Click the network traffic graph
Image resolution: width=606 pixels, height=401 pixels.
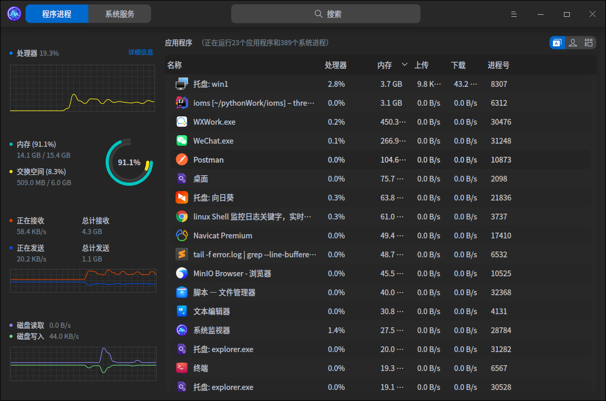pos(83,280)
